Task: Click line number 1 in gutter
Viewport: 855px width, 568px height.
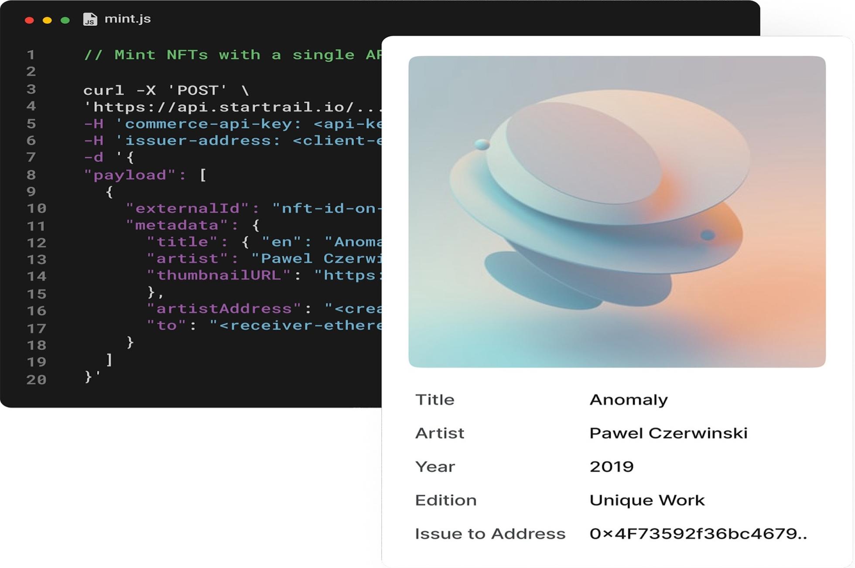Action: coord(31,55)
